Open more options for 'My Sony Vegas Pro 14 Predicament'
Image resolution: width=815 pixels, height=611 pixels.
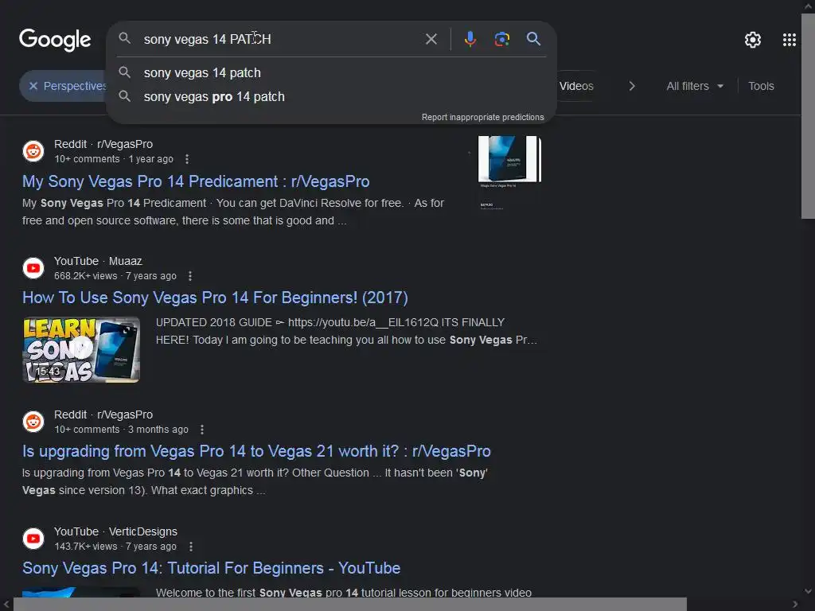point(187,159)
